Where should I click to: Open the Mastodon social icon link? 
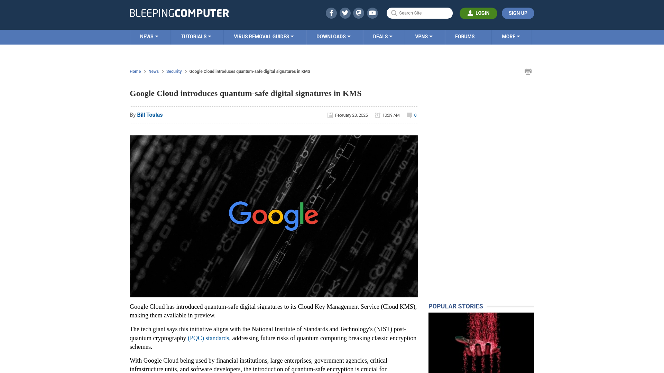pyautogui.click(x=359, y=13)
